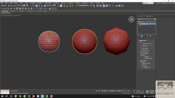Click the Play Animation button
This screenshot has width=175, height=98.
pos(139,91)
